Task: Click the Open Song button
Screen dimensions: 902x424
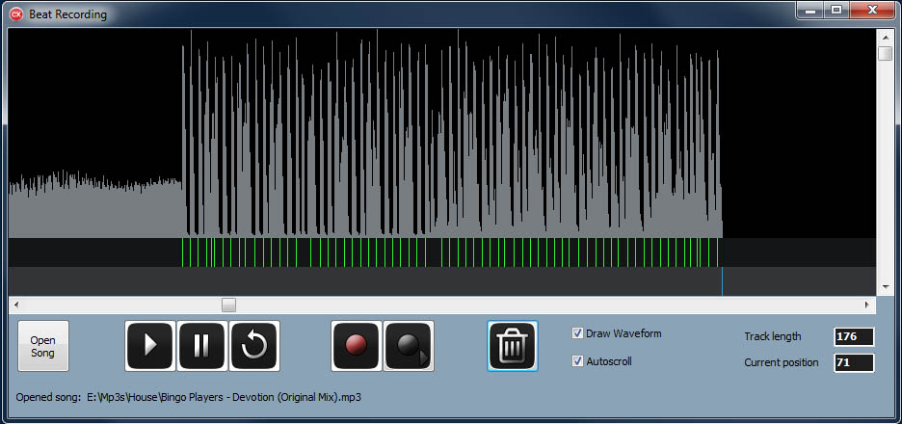Action: click(43, 346)
